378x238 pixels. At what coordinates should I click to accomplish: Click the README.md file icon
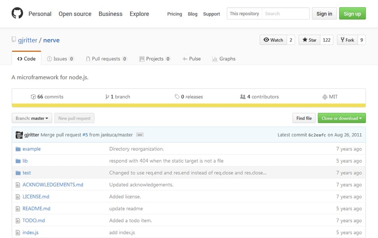(x=18, y=209)
